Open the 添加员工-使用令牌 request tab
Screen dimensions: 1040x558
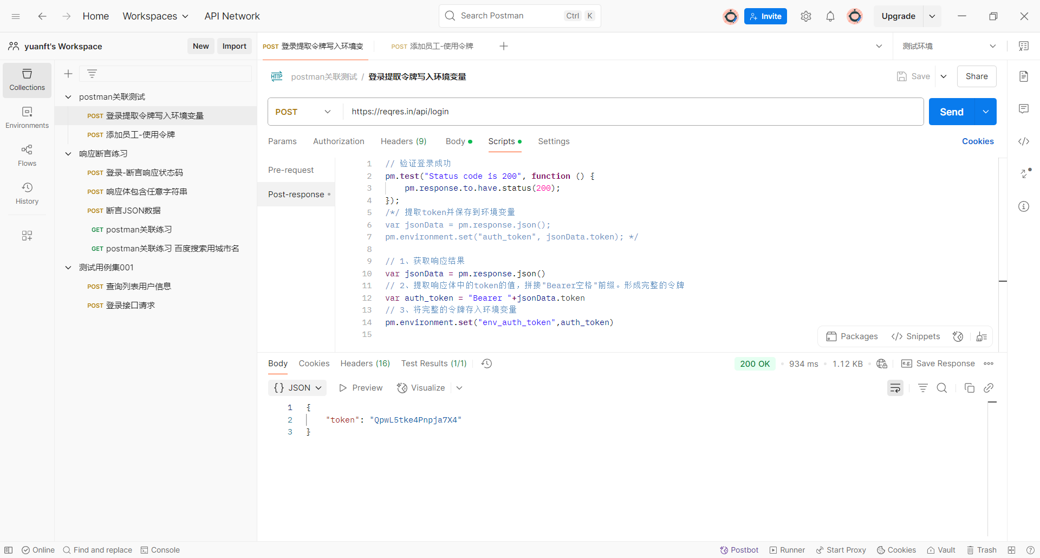coord(432,46)
